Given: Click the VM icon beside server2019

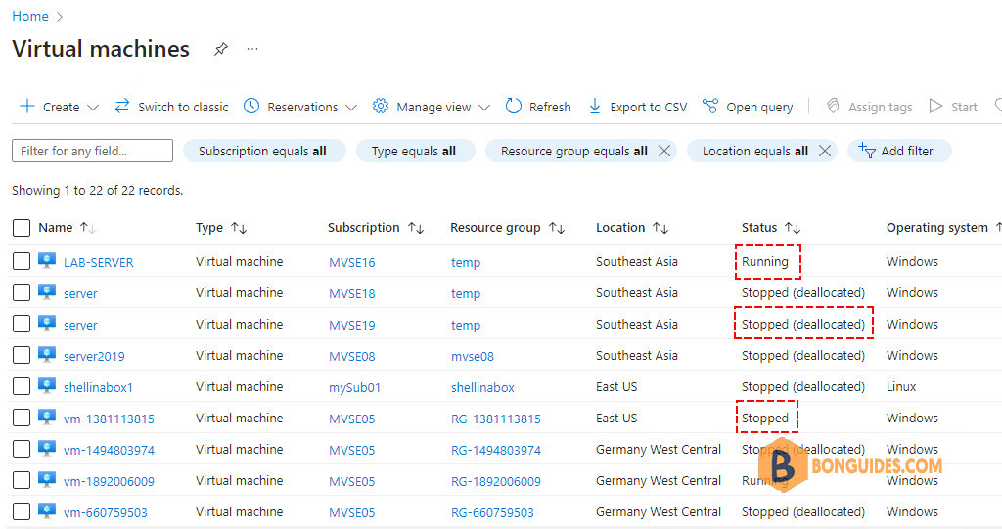Looking at the screenshot, I should click(x=47, y=355).
